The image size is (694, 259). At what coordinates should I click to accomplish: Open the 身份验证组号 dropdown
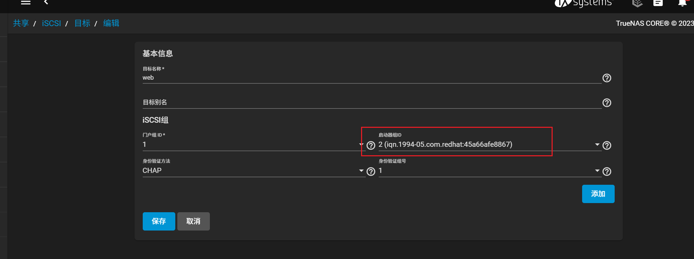click(597, 171)
